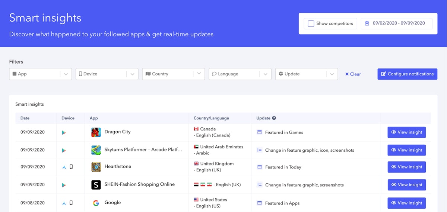Sort by the Date column header

[x=25, y=118]
